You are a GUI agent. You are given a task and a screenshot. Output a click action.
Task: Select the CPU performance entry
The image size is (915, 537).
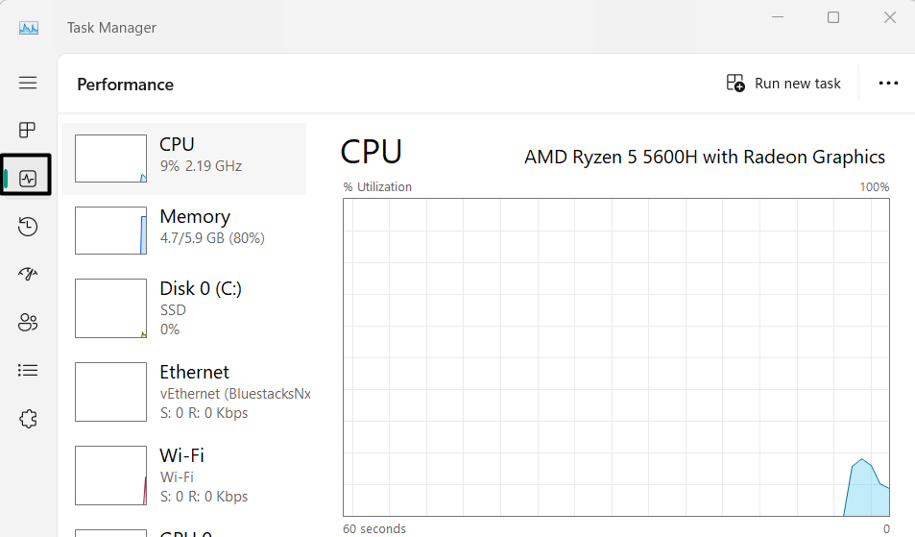tap(184, 159)
